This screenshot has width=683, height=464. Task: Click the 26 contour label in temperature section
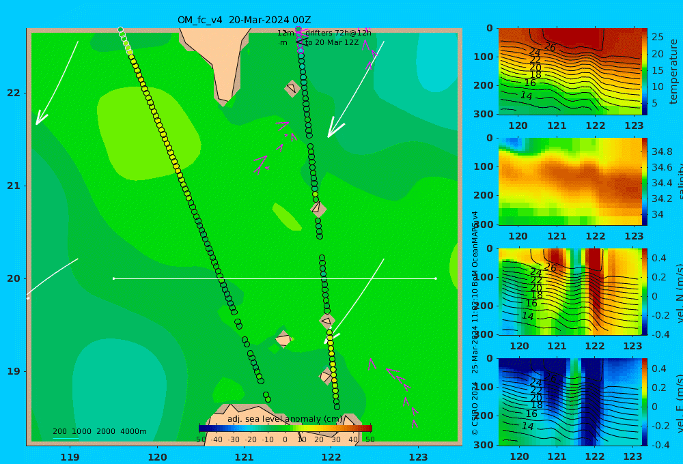click(x=550, y=47)
